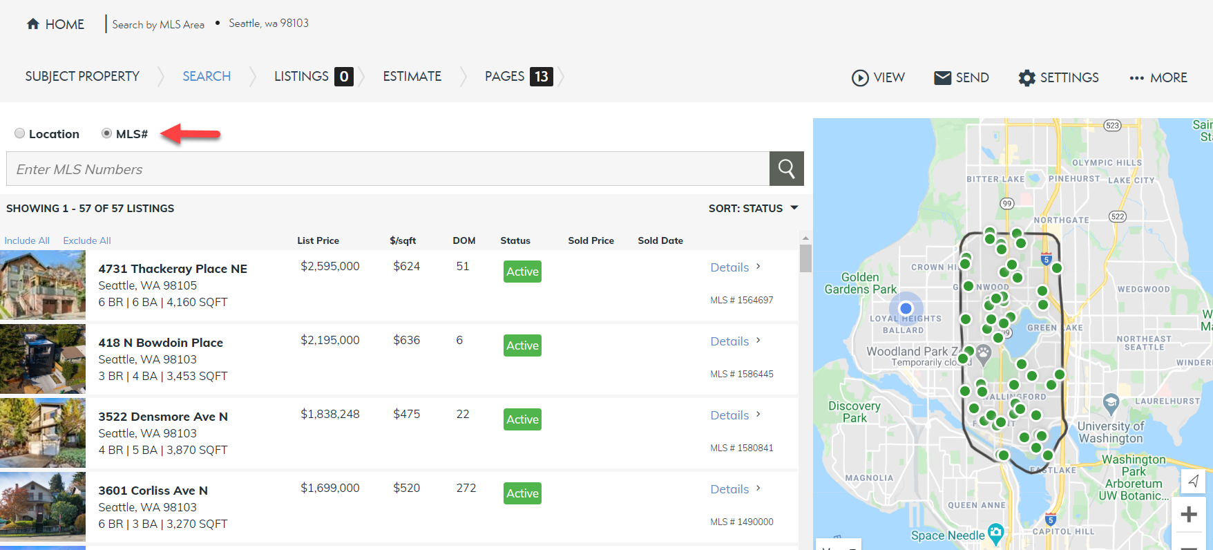Select the MLS# radio button

click(106, 133)
